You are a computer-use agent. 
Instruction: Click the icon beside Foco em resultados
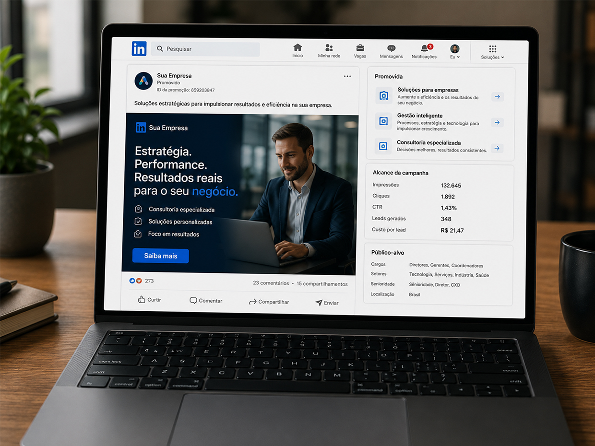138,234
